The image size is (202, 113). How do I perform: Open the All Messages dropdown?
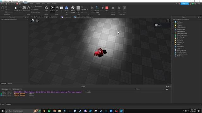(6, 89)
